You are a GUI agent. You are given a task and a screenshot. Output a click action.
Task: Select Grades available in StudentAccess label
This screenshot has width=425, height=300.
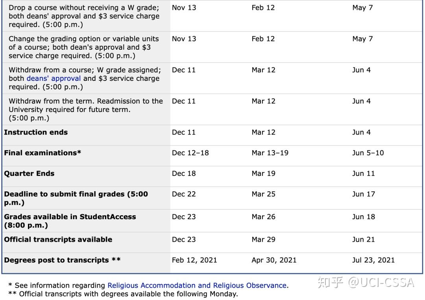coord(70,221)
